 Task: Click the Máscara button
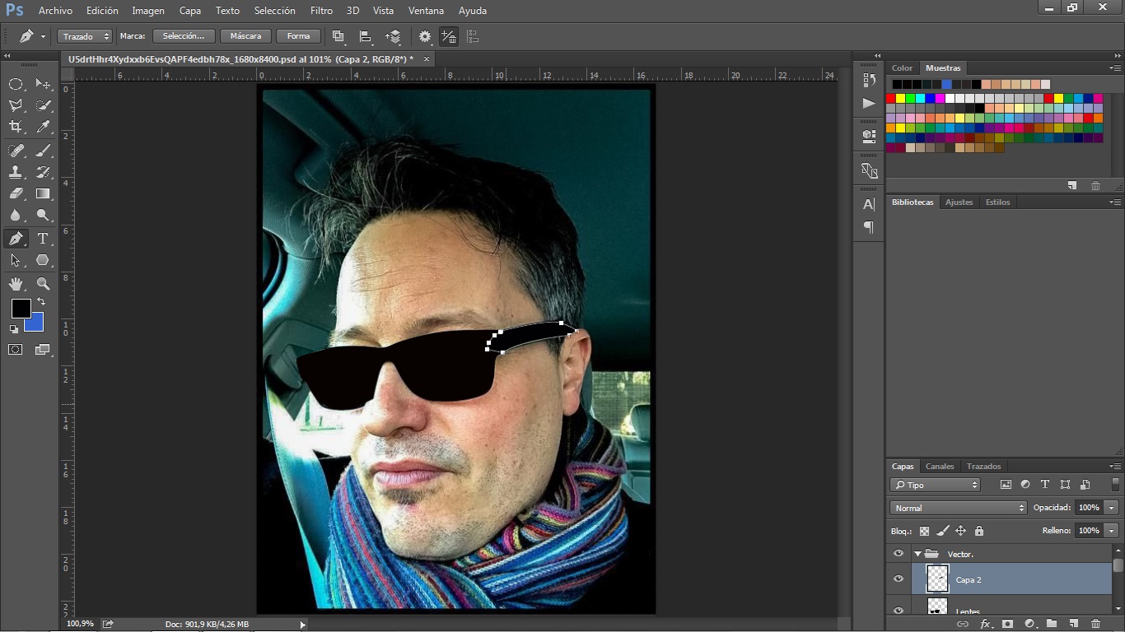(x=245, y=36)
